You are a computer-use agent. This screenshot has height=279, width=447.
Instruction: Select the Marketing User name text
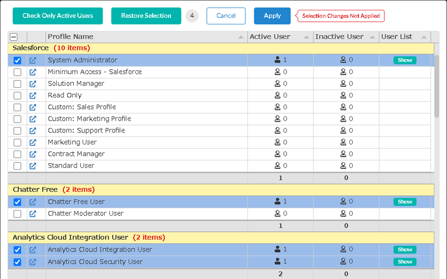pyautogui.click(x=72, y=142)
